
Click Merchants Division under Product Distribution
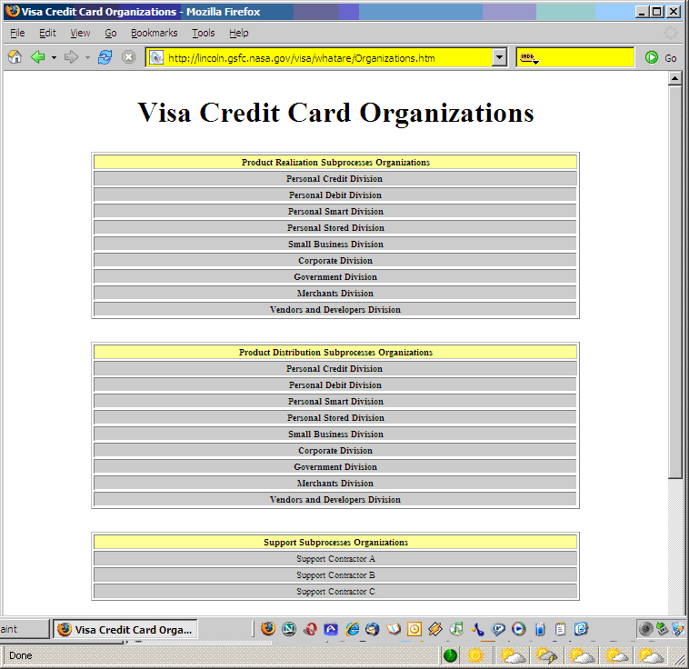tap(335, 483)
